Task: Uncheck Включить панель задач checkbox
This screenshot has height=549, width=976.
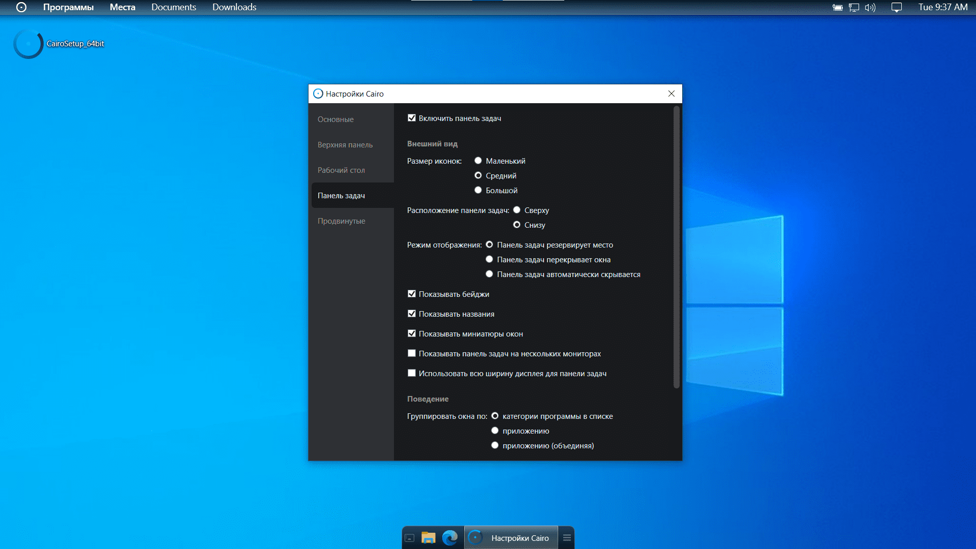Action: (x=412, y=118)
